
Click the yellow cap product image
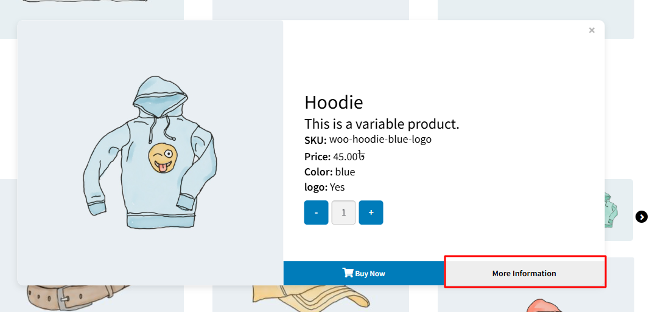pos(304,297)
